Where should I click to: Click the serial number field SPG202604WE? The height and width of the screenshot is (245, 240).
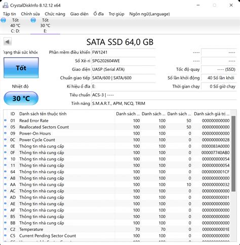coord(123,61)
